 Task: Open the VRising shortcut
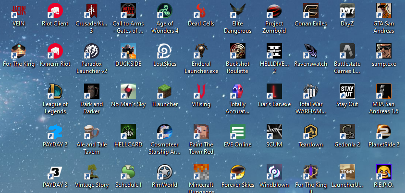(x=201, y=91)
